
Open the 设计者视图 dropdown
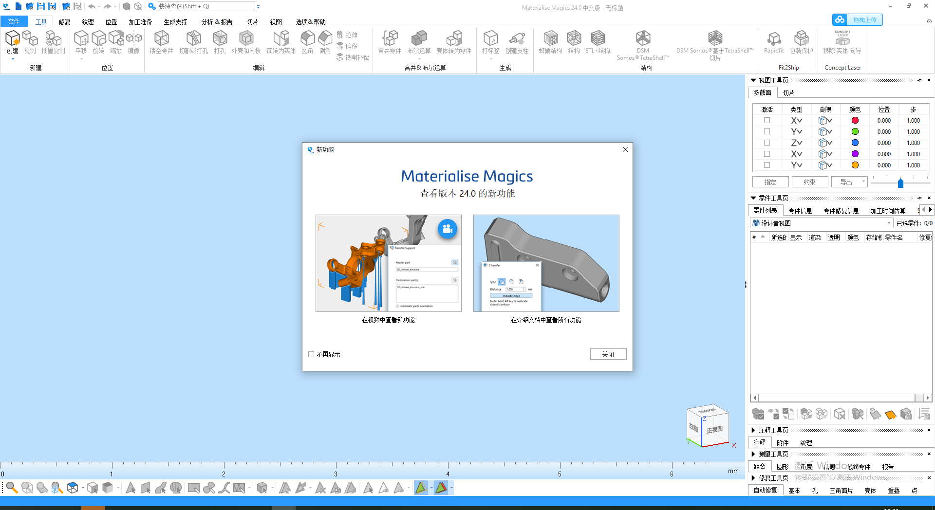[822, 223]
